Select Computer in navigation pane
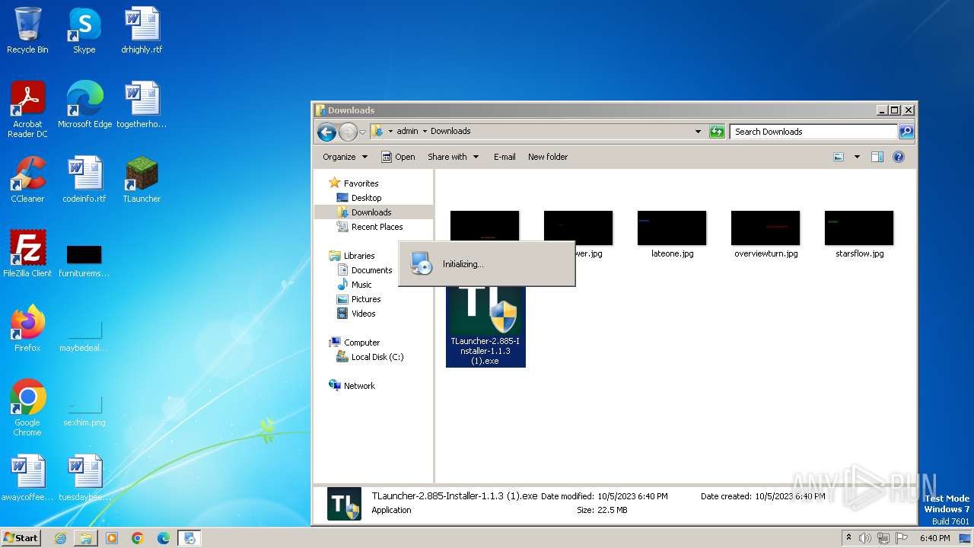 click(x=361, y=342)
